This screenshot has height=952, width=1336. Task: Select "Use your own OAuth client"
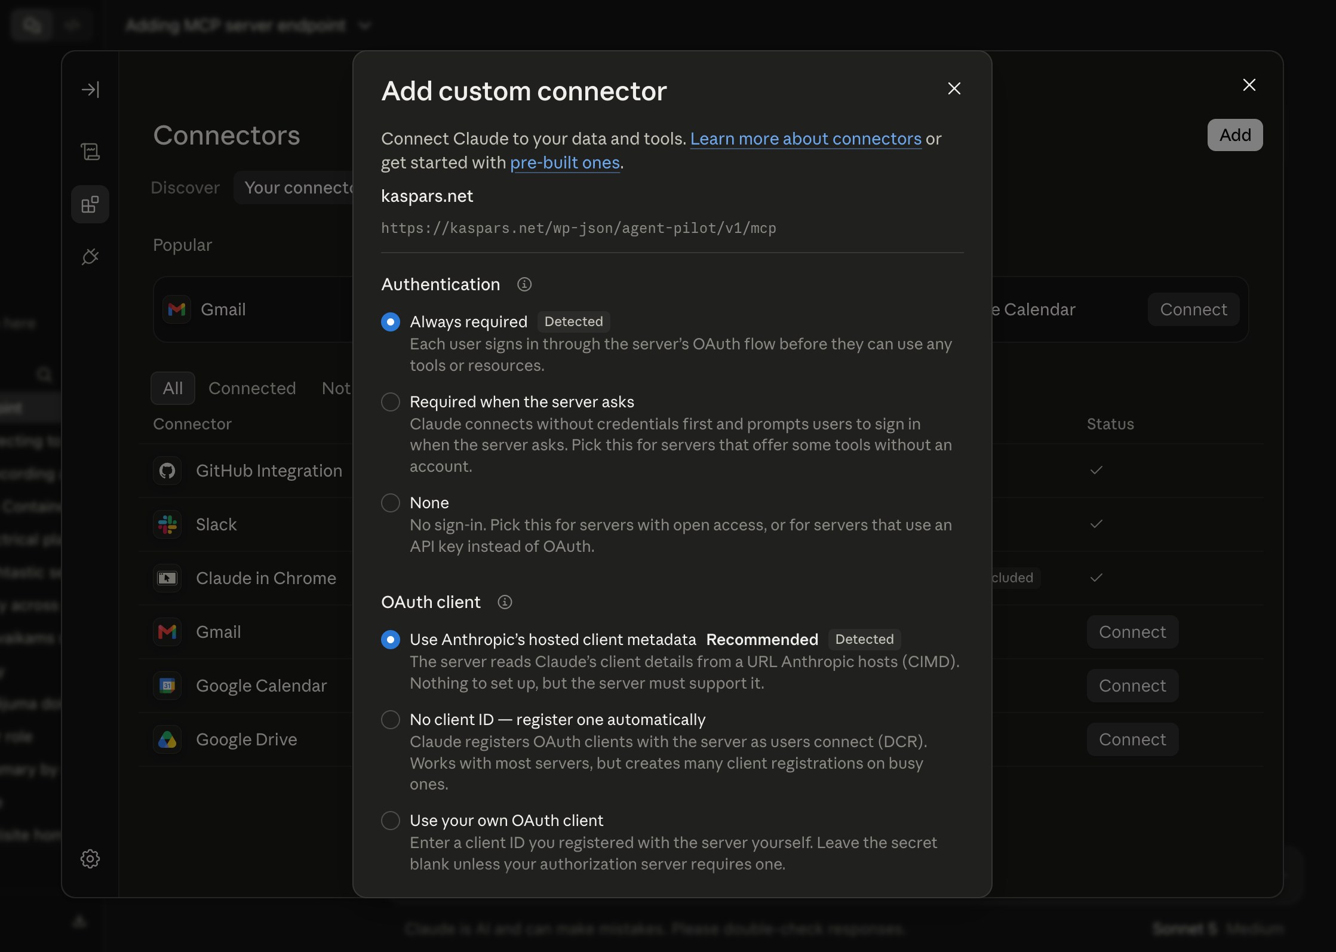391,821
